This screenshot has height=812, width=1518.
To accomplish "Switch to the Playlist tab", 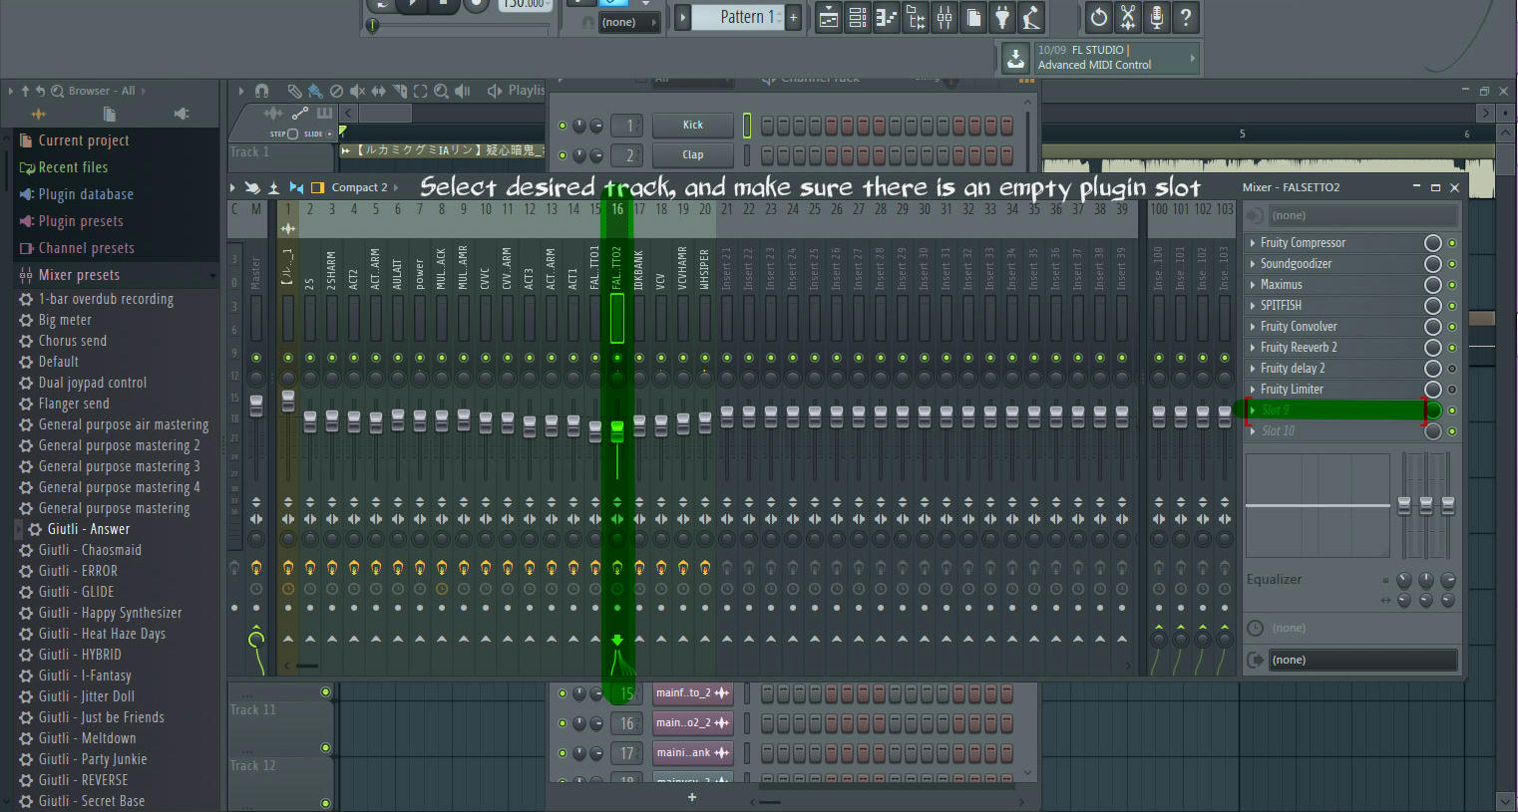I will (524, 90).
